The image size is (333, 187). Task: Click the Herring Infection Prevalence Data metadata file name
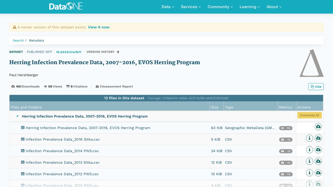point(88,128)
